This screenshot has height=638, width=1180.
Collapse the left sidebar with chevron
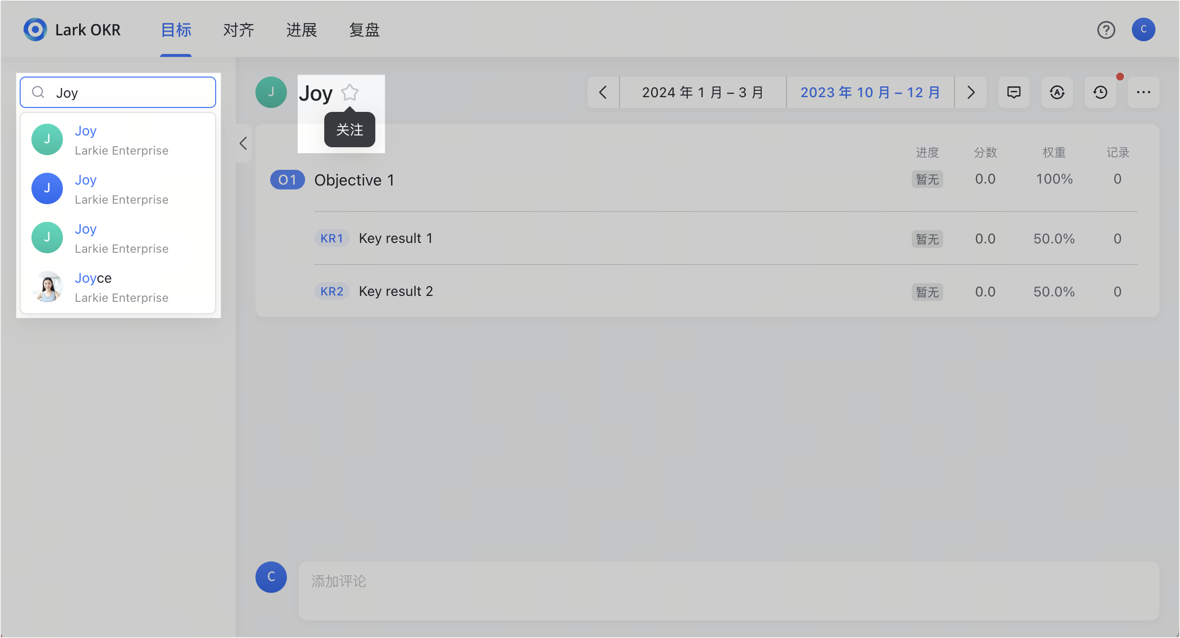pos(243,143)
